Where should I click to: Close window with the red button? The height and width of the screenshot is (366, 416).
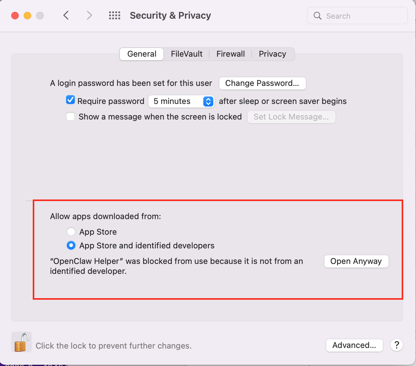[15, 16]
